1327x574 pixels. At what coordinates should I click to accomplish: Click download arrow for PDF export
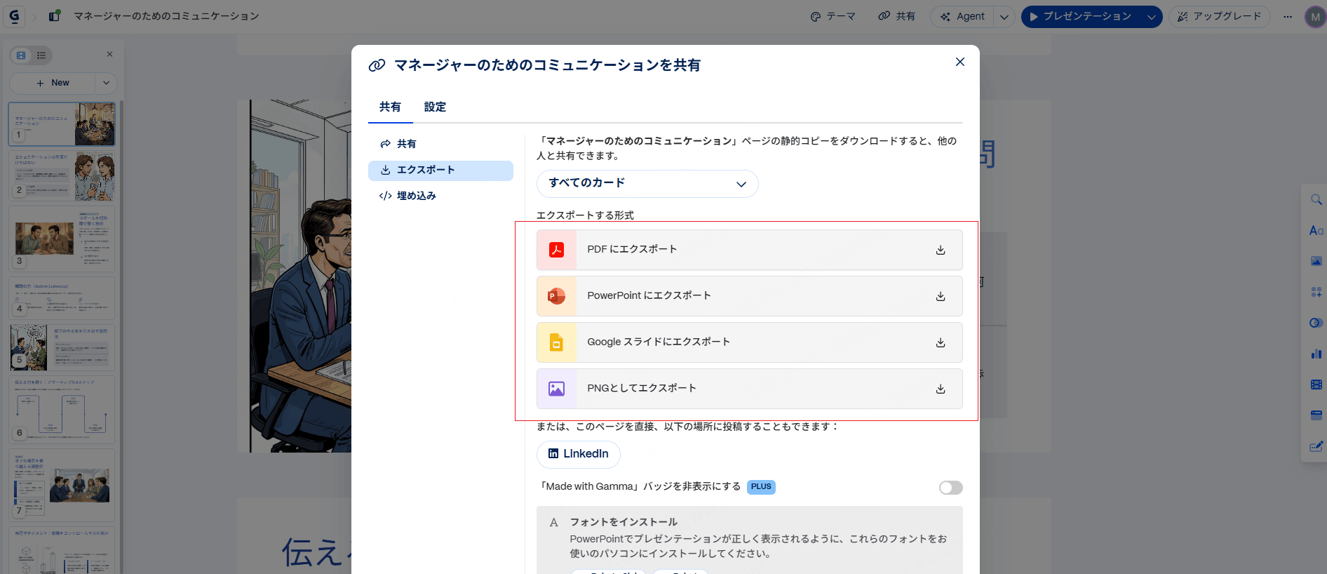(x=941, y=250)
